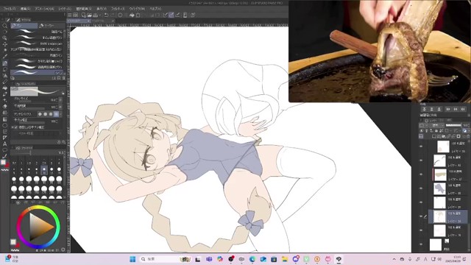The image size is (471, 265).
Task: Open Microsoft Edge from the taskbar
Action: coord(252,259)
